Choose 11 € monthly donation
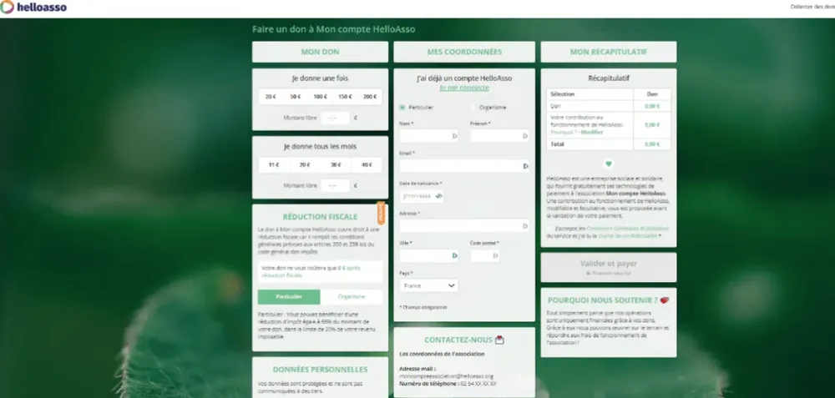The height and width of the screenshot is (398, 835). pos(274,165)
